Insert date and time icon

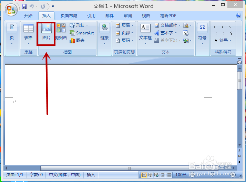tap(186, 33)
